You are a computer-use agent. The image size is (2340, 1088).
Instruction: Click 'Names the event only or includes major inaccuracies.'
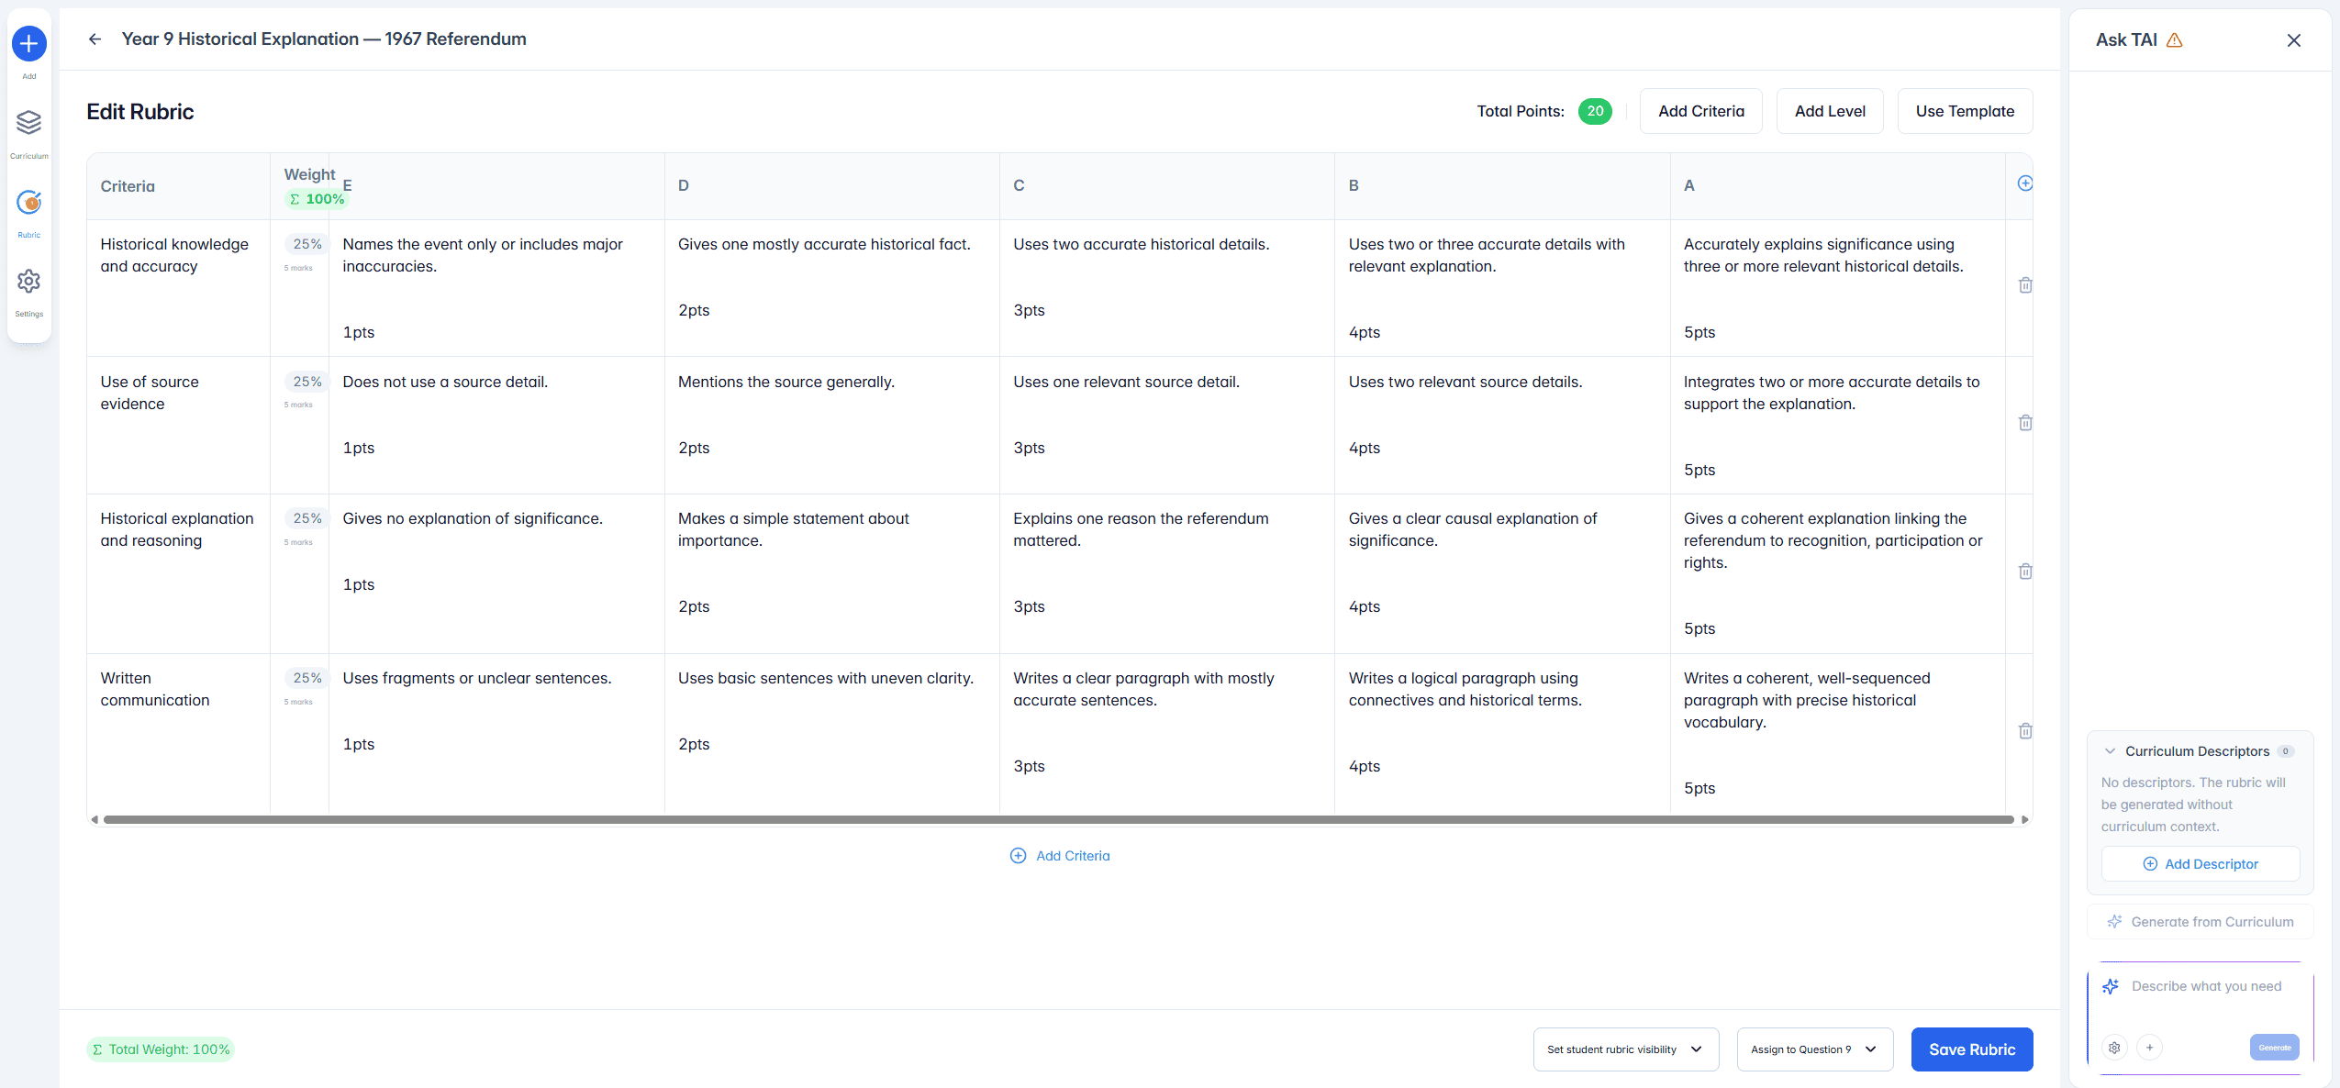pos(483,255)
